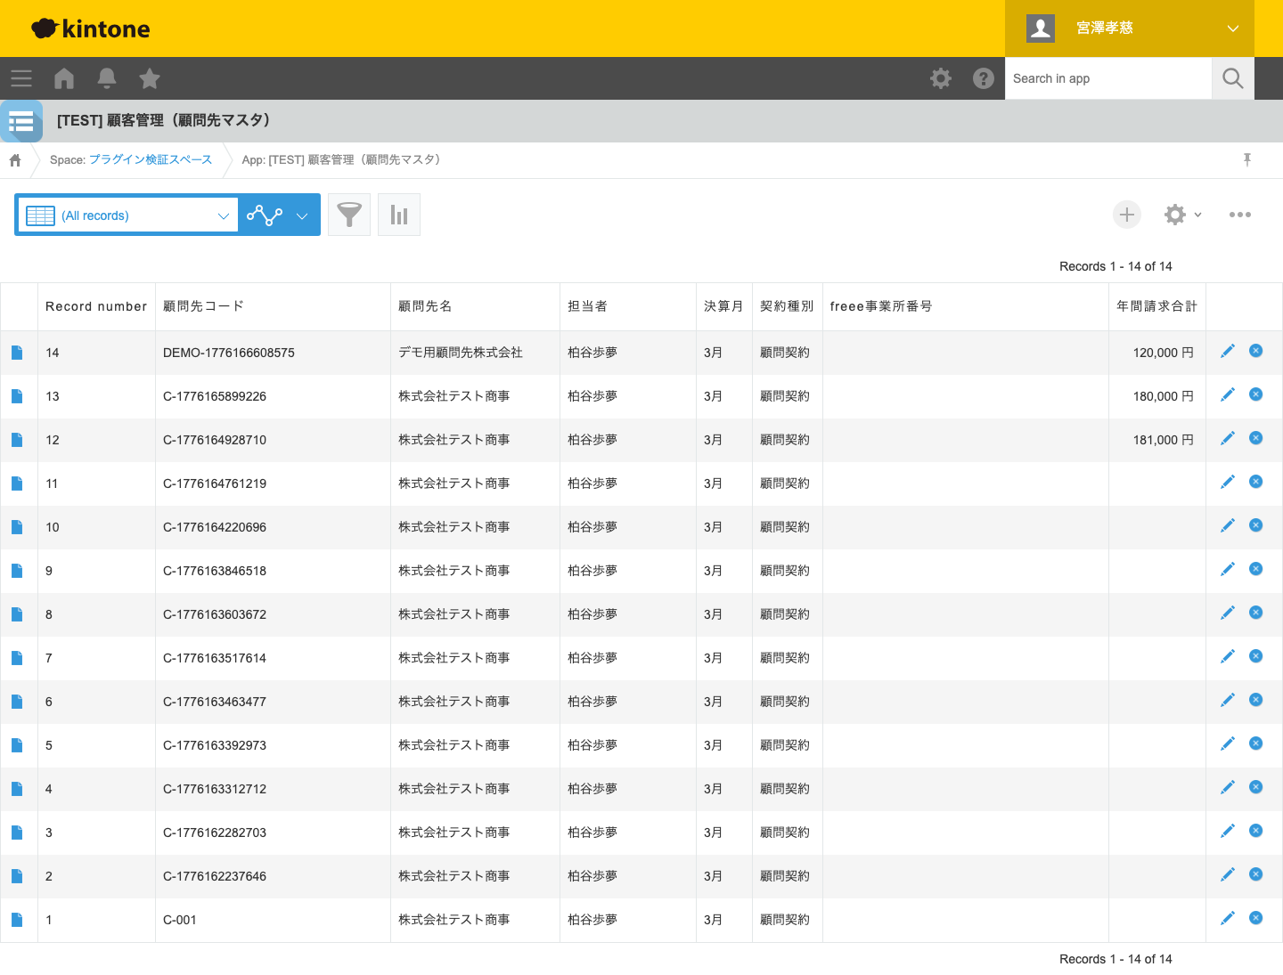Sort by the 顧問先コード column header
Viewport: 1283px width, 975px height.
coord(203,306)
